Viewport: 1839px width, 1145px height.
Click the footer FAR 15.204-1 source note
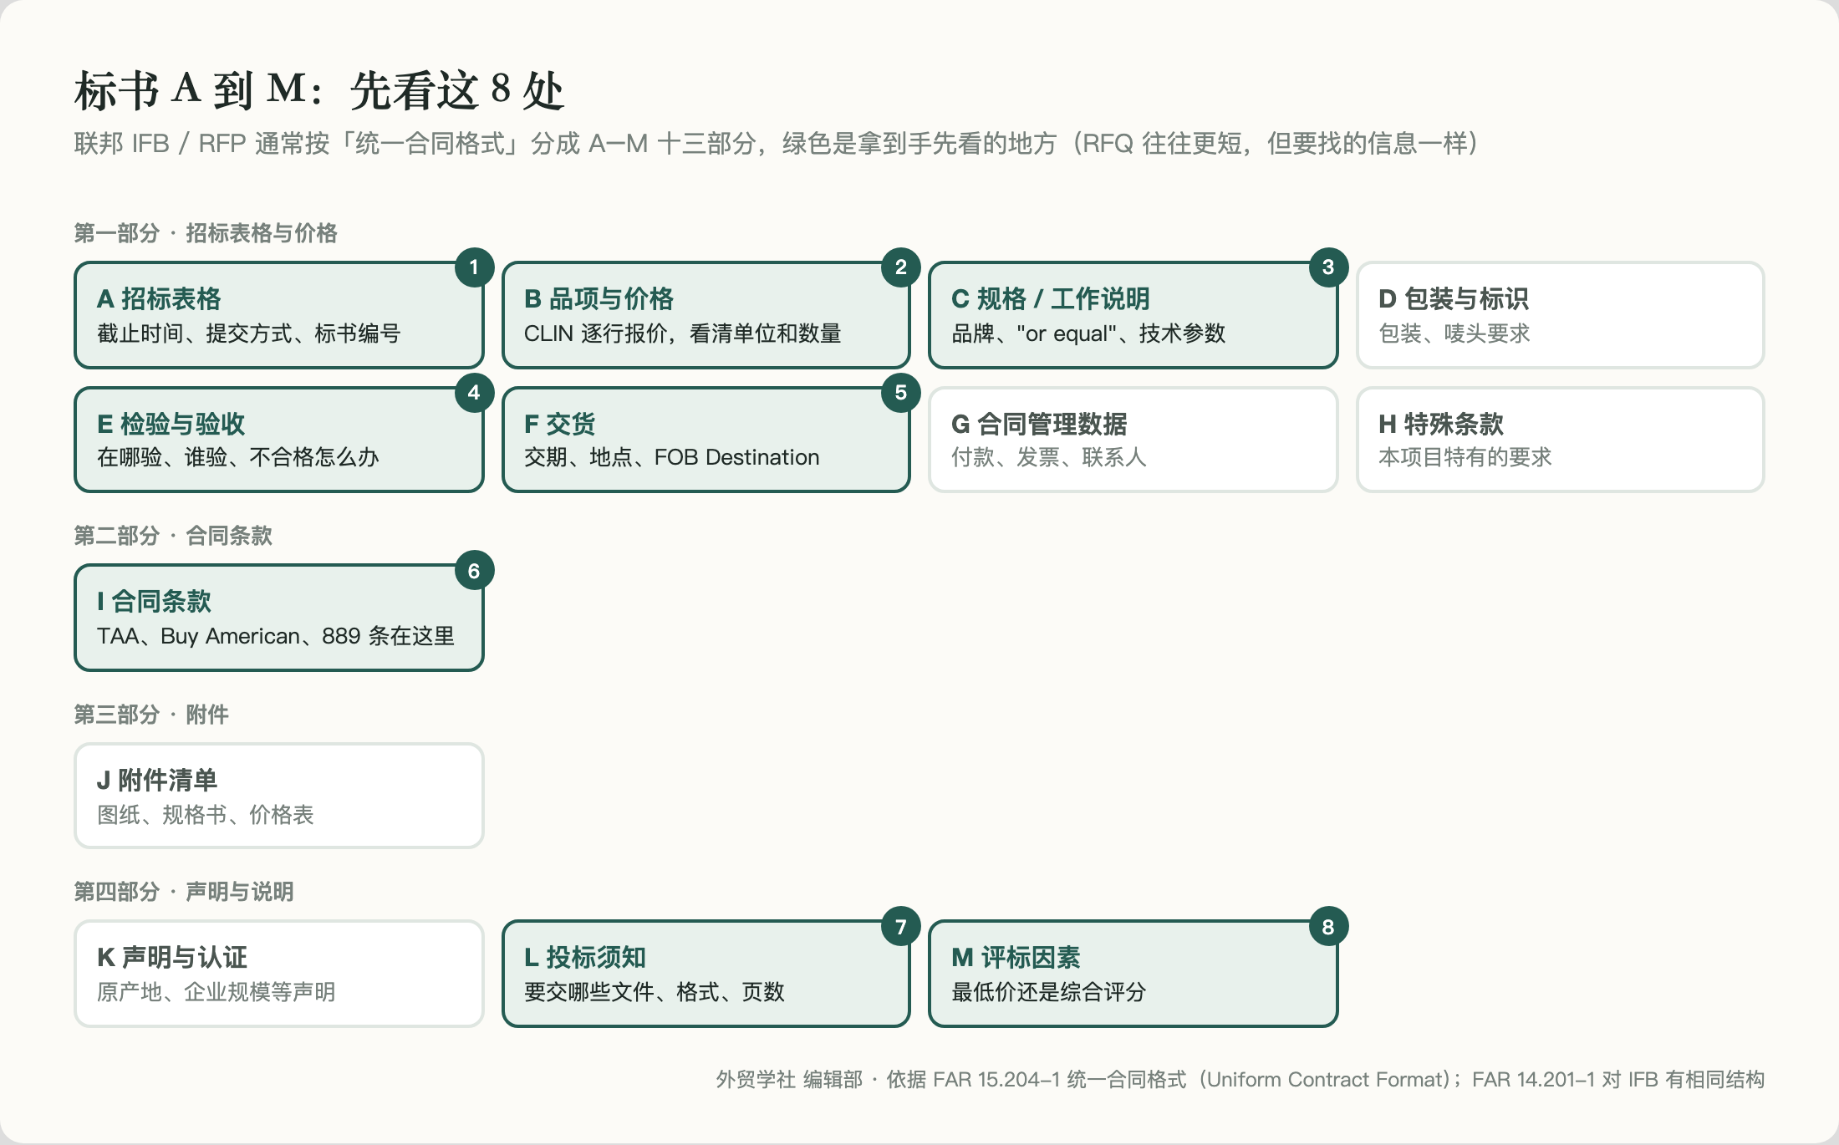tap(1240, 1080)
